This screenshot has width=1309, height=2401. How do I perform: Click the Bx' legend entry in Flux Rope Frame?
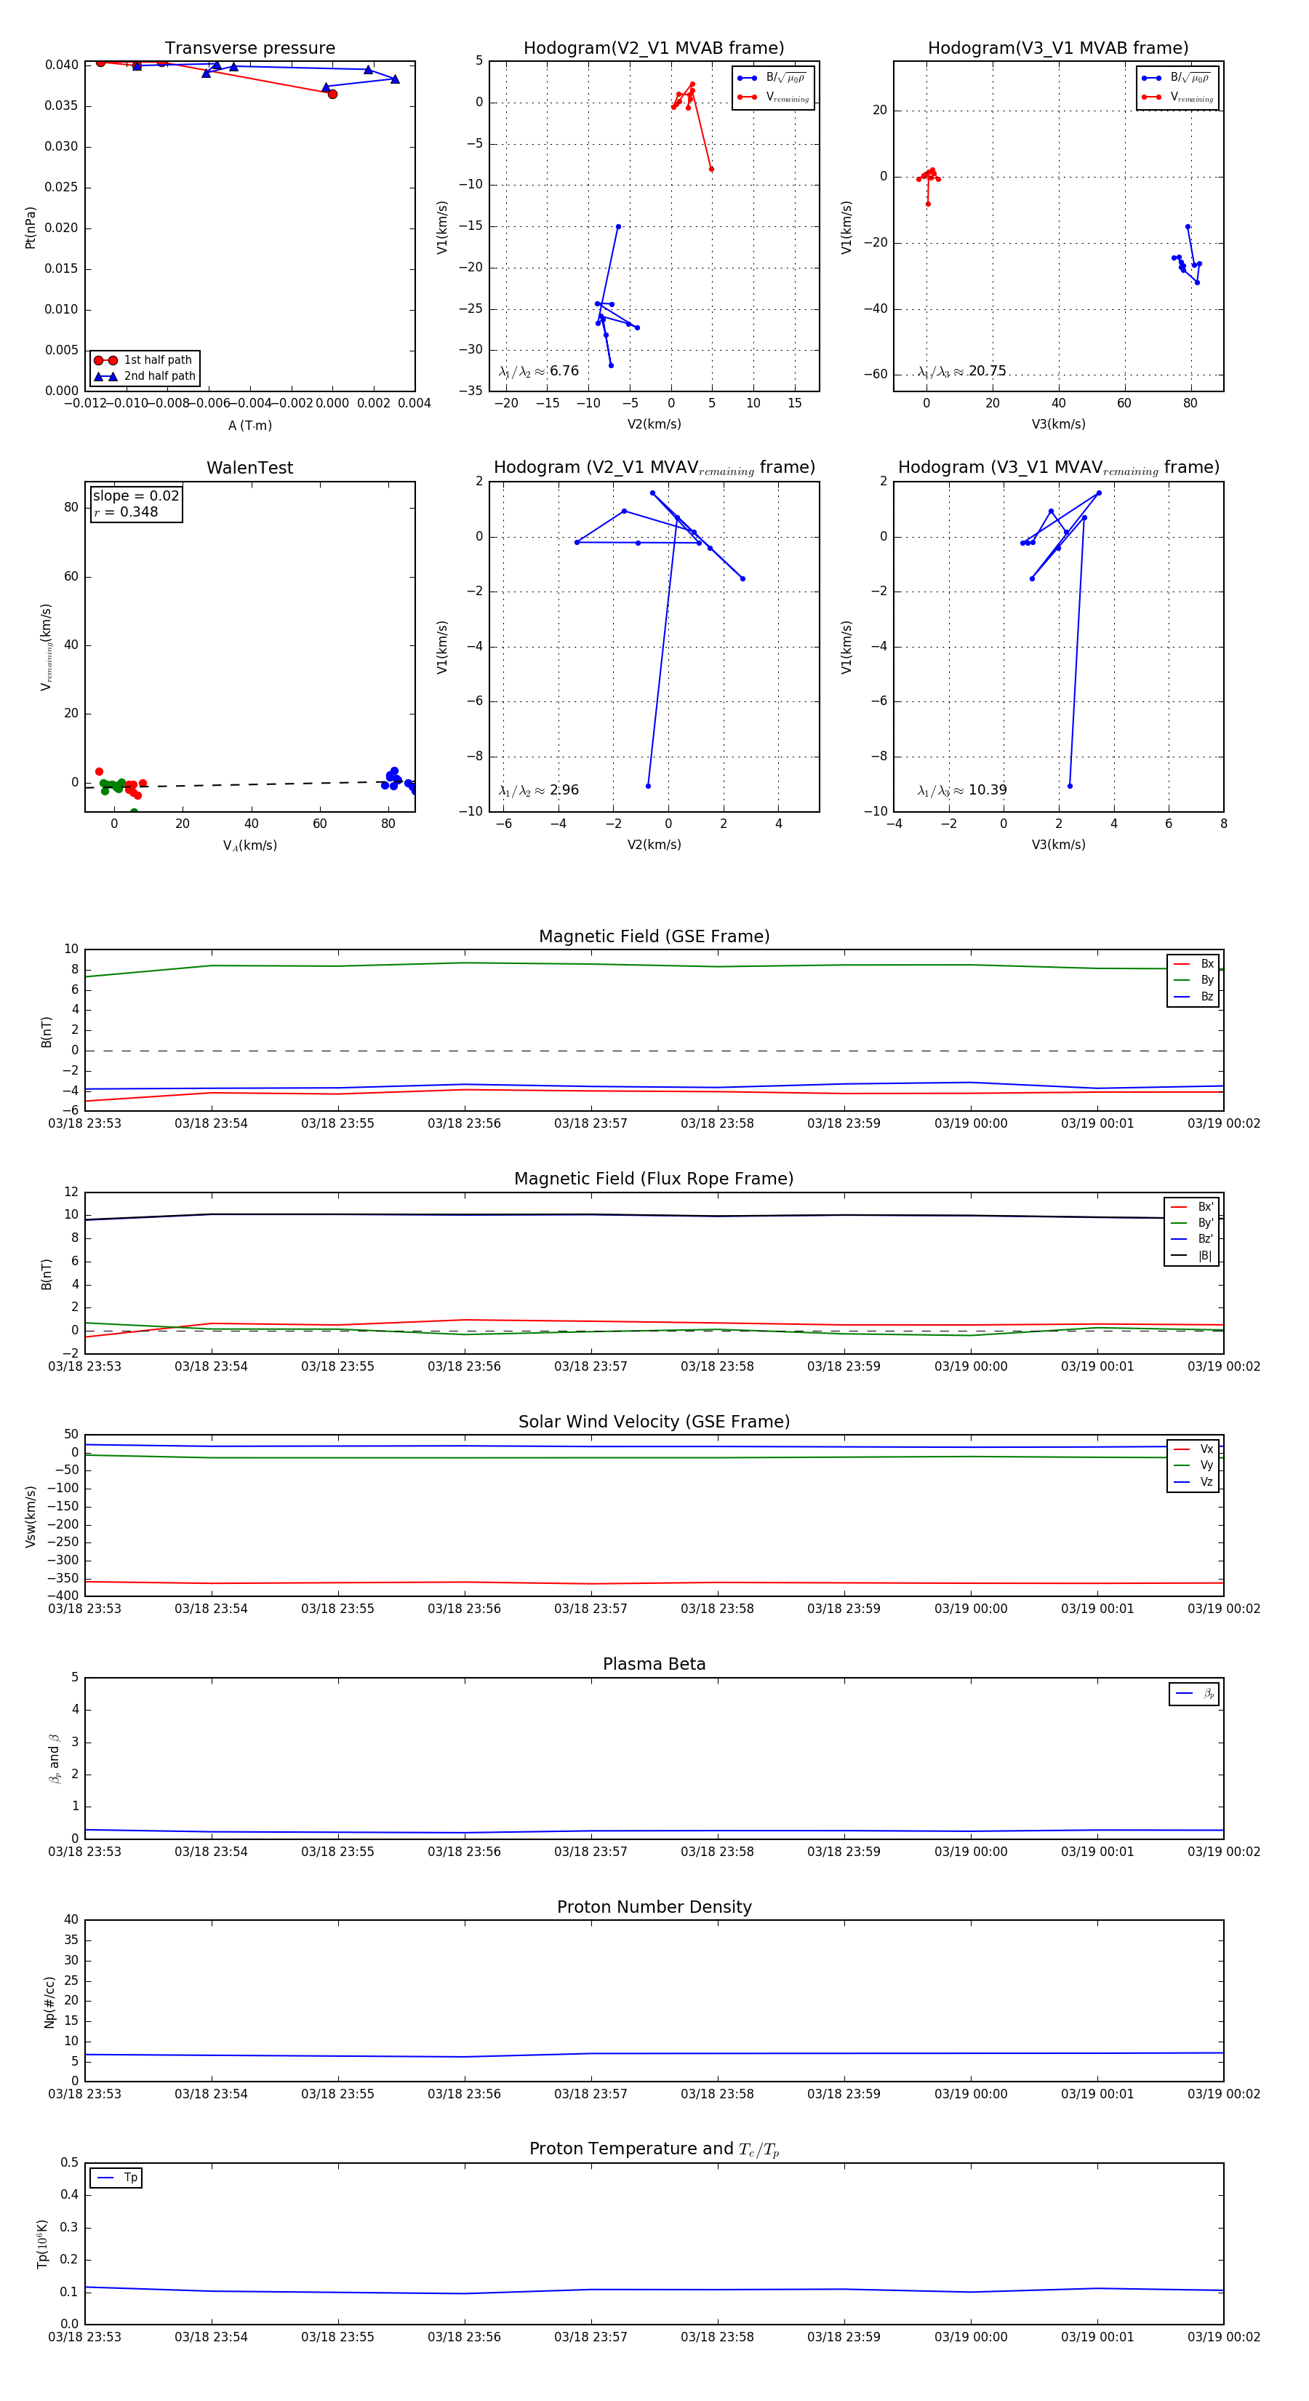pyautogui.click(x=1193, y=1206)
